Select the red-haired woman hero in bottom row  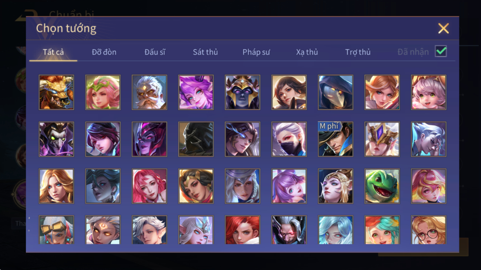[x=242, y=230]
